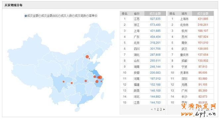The height and width of the screenshot is (121, 219).
Task: Choose the 成交人数 radio option
Action: click(x=59, y=16)
